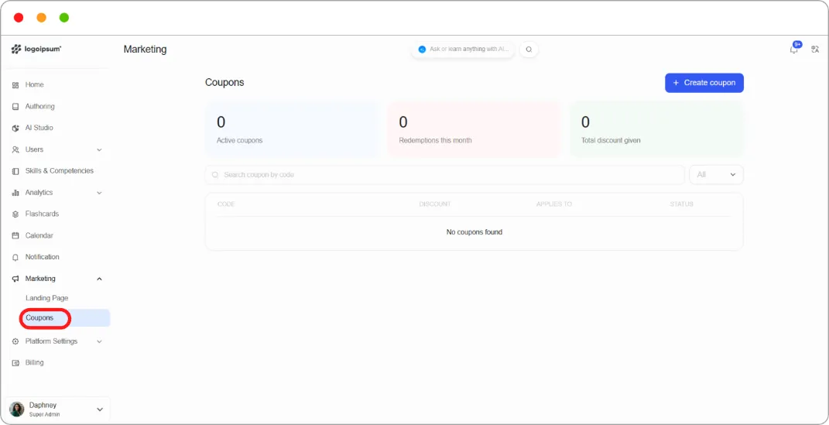This screenshot has height=425, width=829.
Task: Click the language translate icon
Action: pos(815,50)
